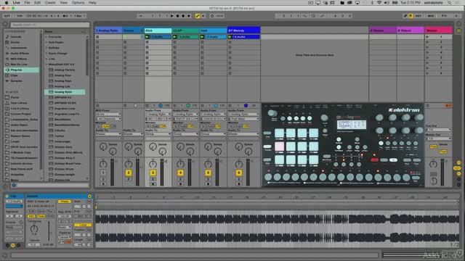The width and height of the screenshot is (465, 261).
Task: Select Samples category in browser
Action: [16, 80]
